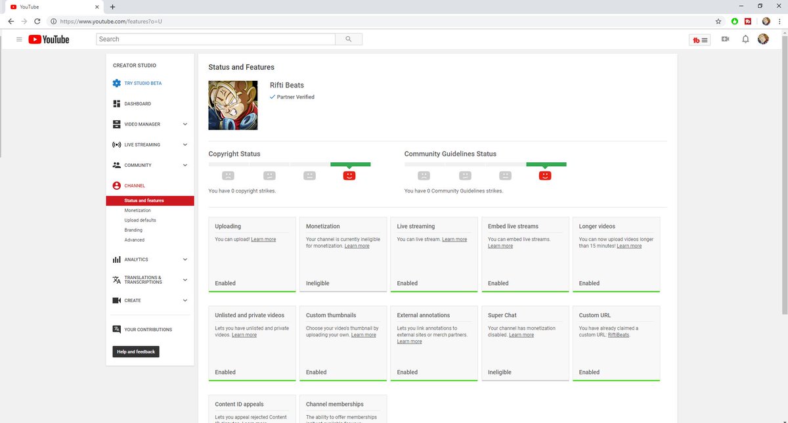Click Learn more in Uploading card
Screen dimensions: 788x423
point(263,239)
